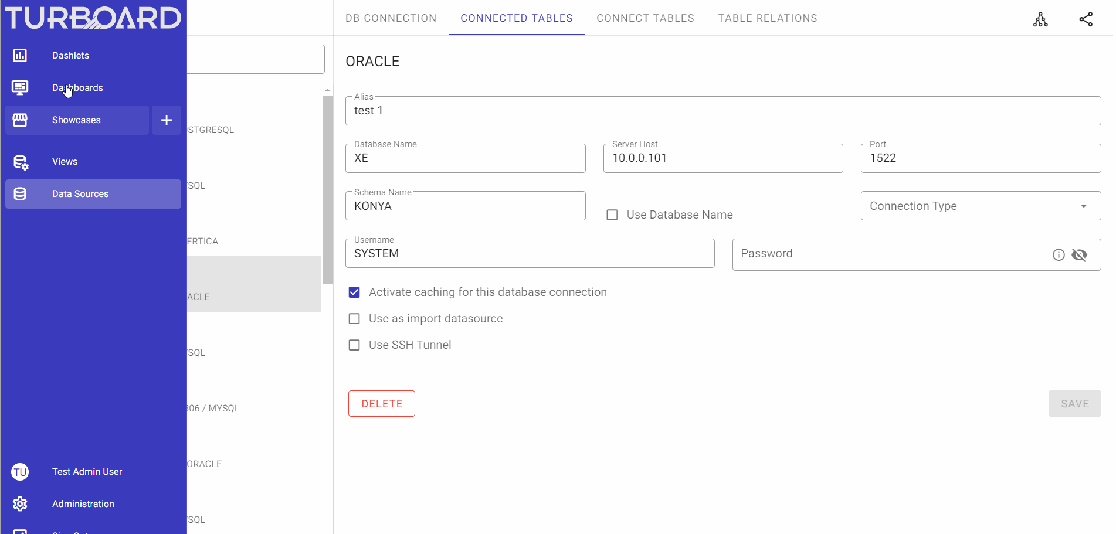Enable the Use SSH Tunnel checkbox
The image size is (1116, 534).
(354, 345)
